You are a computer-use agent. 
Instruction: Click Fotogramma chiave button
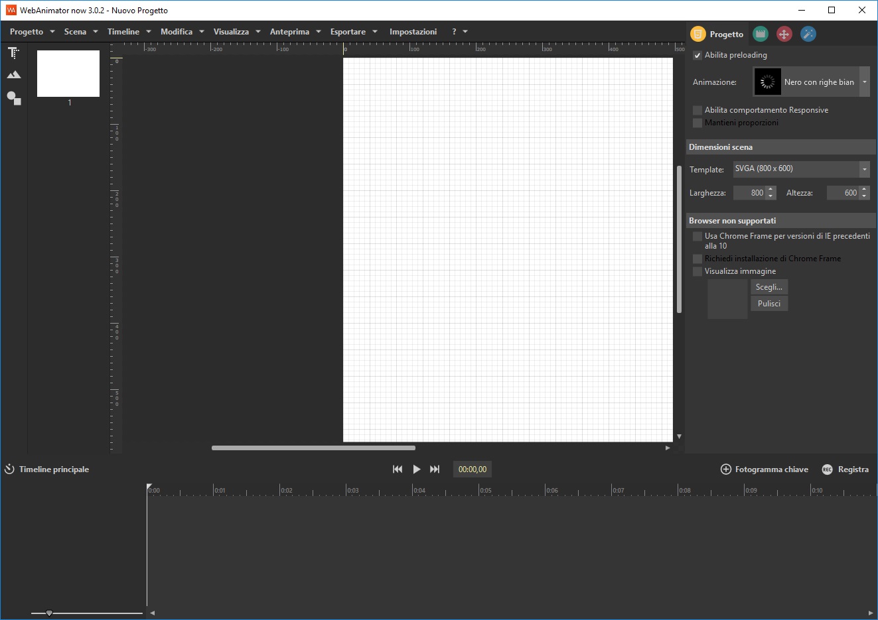click(765, 469)
